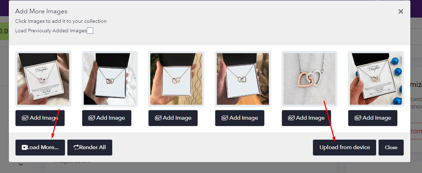Screen dimensions: 422x173
Task: Click the Close button at bottom right
Action: (391, 147)
